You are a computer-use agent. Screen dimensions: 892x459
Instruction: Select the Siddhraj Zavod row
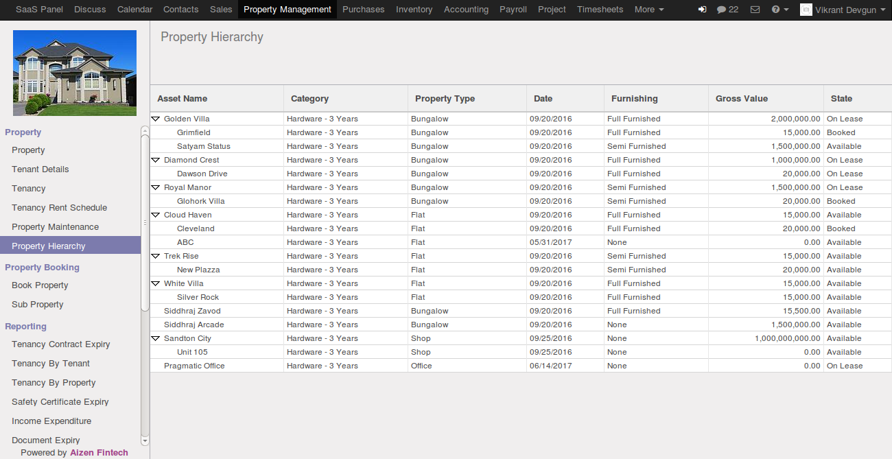point(521,311)
